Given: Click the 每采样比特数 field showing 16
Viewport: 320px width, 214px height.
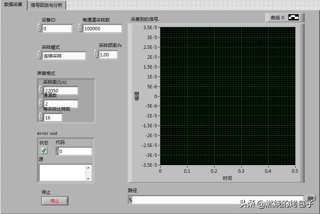Looking at the screenshot, I should pyautogui.click(x=53, y=117).
